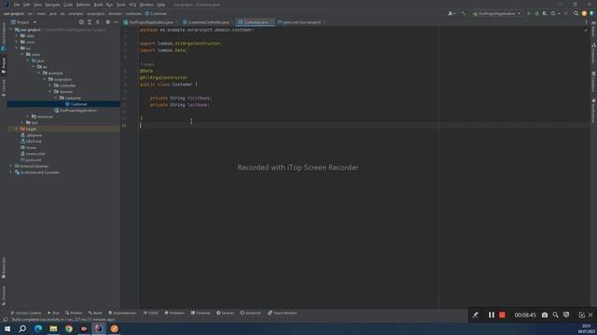Open the Version Control tool window
The width and height of the screenshot is (597, 335).
click(26, 313)
